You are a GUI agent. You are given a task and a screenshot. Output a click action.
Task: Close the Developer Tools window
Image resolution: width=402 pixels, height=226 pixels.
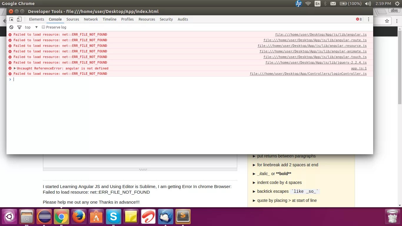(x=11, y=11)
